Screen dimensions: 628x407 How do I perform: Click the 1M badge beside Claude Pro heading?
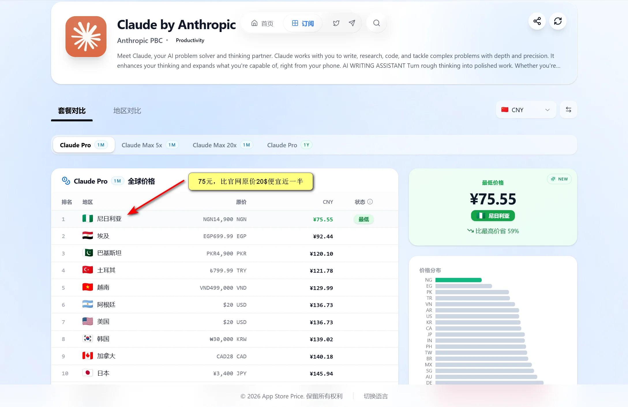click(x=117, y=181)
